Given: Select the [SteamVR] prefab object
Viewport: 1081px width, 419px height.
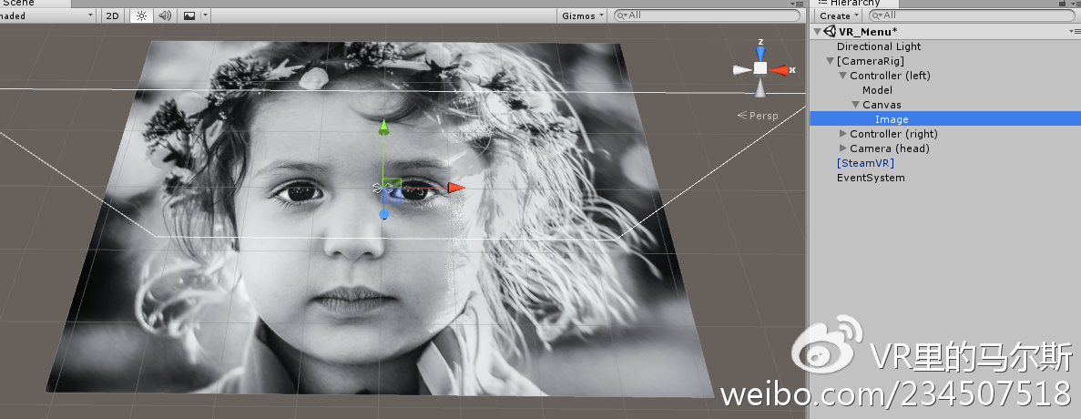Looking at the screenshot, I should point(865,163).
